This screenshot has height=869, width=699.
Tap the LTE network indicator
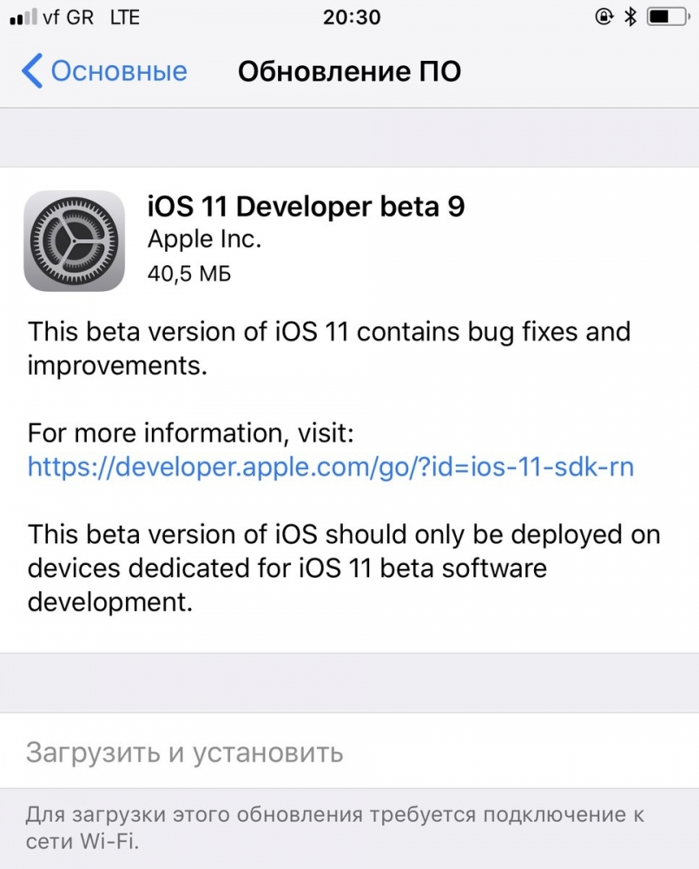pyautogui.click(x=125, y=17)
